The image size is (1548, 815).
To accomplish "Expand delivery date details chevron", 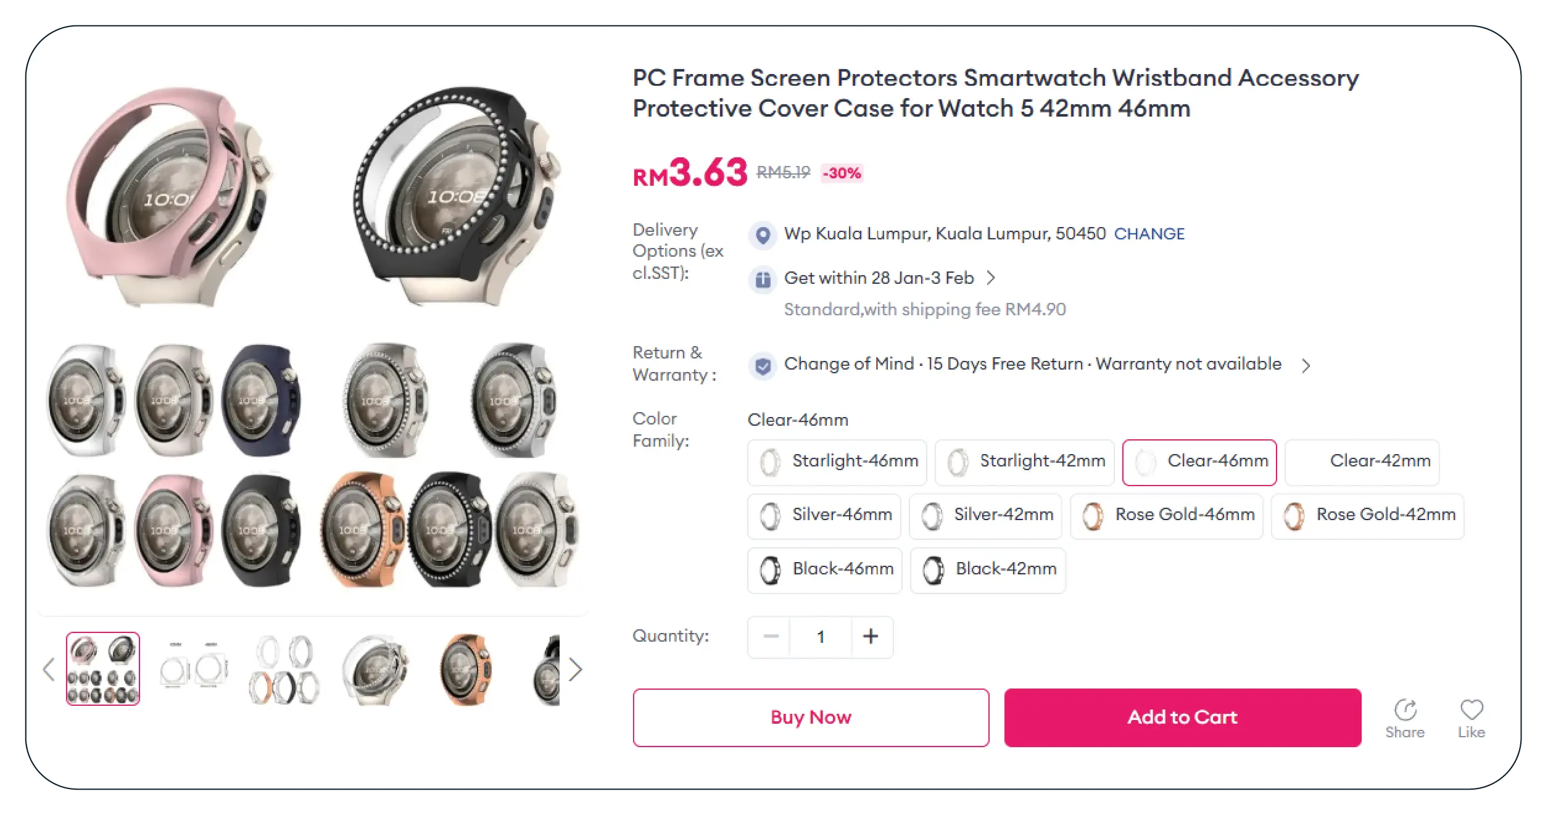I will (x=991, y=278).
